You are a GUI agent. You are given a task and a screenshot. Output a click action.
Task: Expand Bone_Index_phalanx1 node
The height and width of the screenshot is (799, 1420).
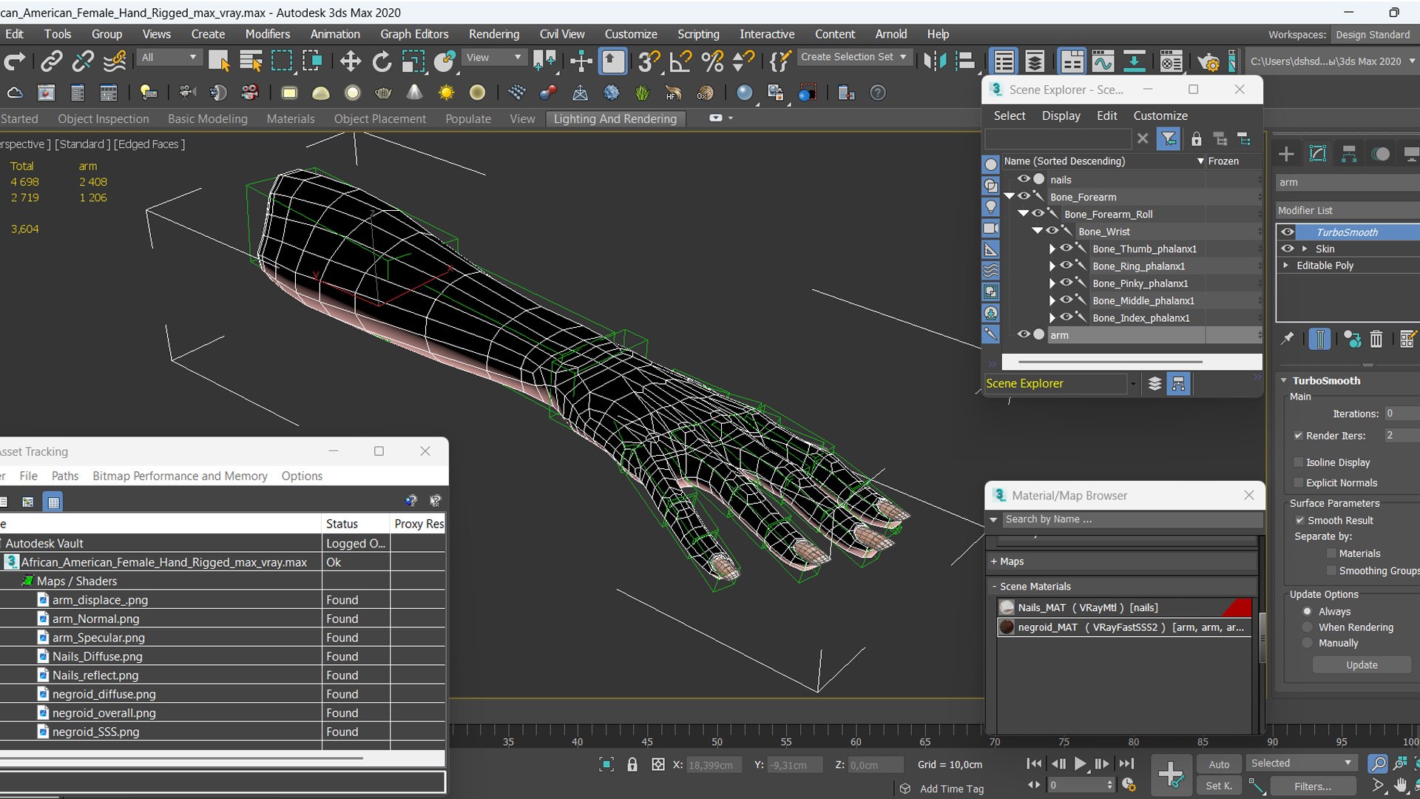pos(1052,318)
